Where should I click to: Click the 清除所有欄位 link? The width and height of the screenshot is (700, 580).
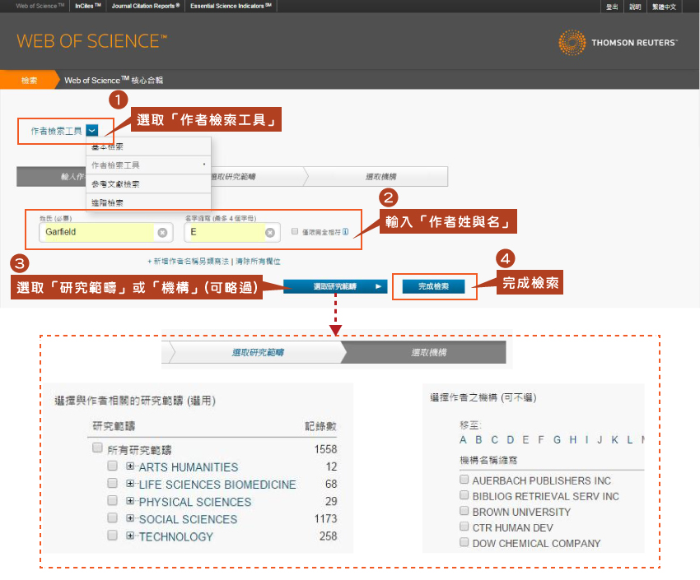pyautogui.click(x=258, y=262)
